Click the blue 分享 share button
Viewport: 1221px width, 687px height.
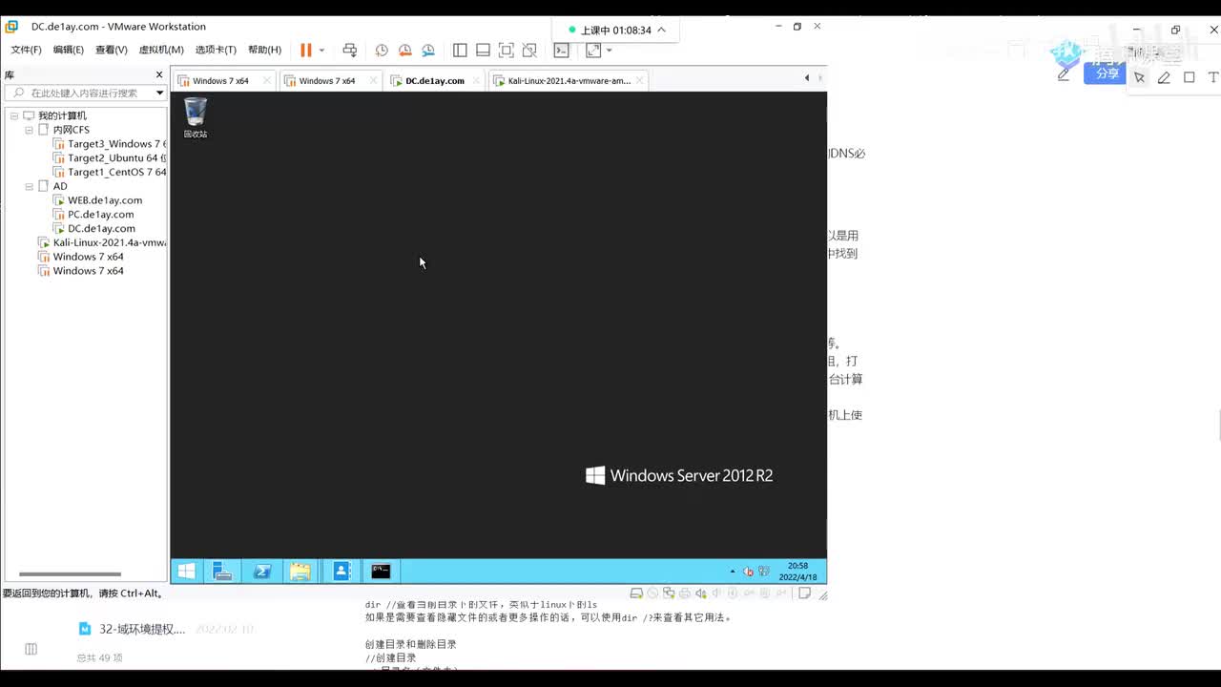pos(1107,73)
